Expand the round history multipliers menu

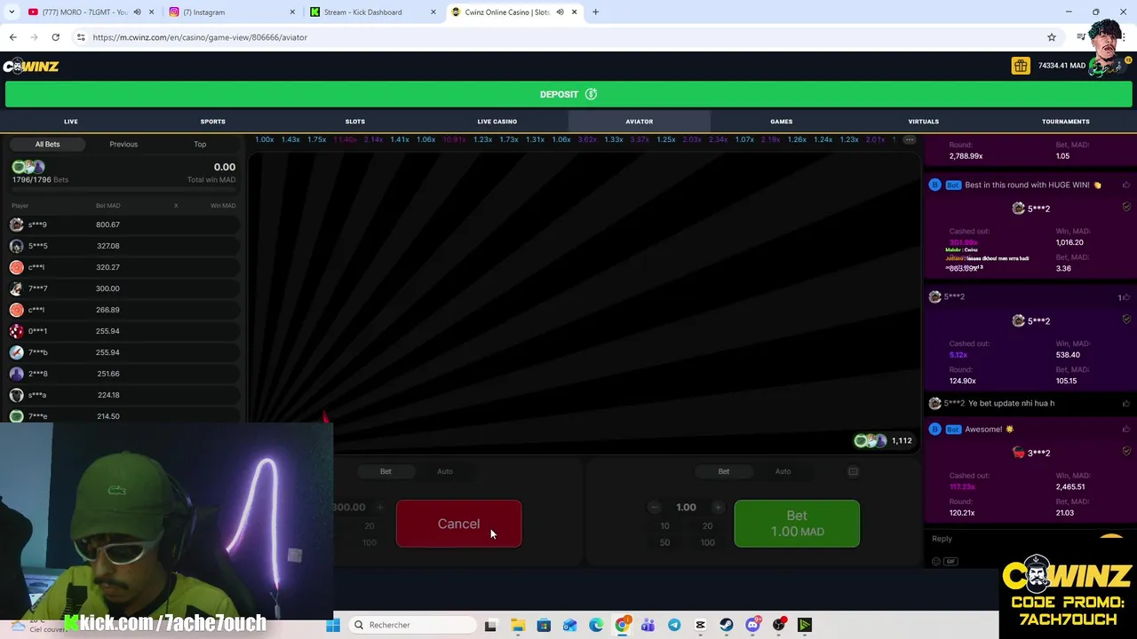point(909,139)
